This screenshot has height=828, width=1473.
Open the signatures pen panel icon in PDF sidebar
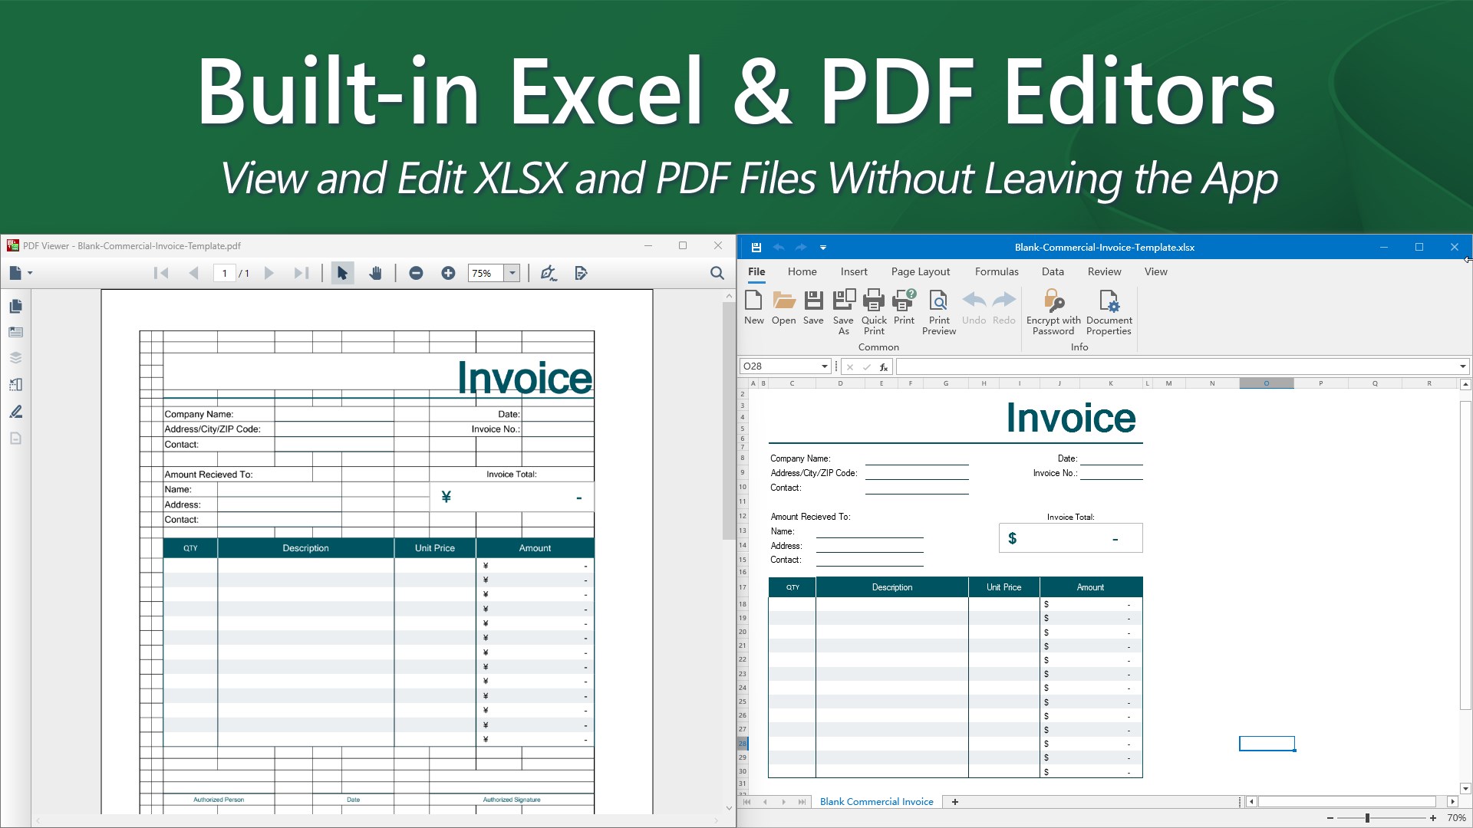(15, 412)
